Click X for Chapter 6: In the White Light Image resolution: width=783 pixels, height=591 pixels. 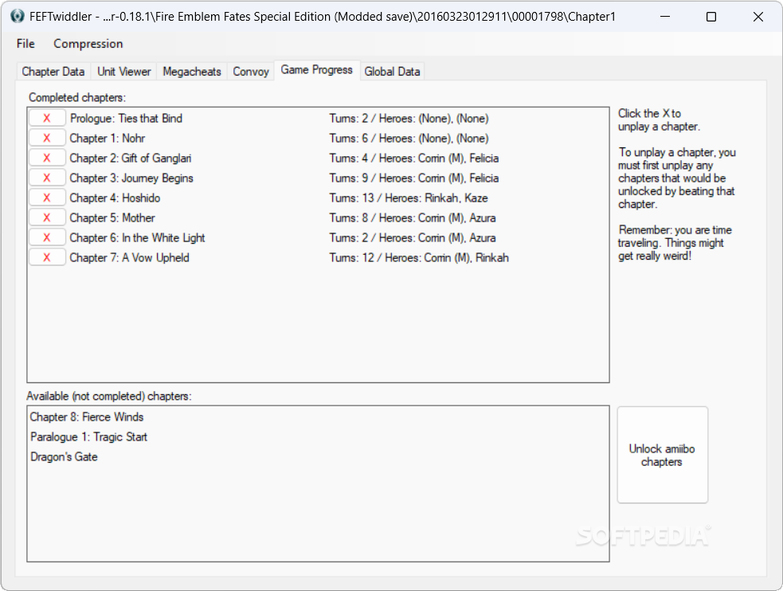pos(47,237)
